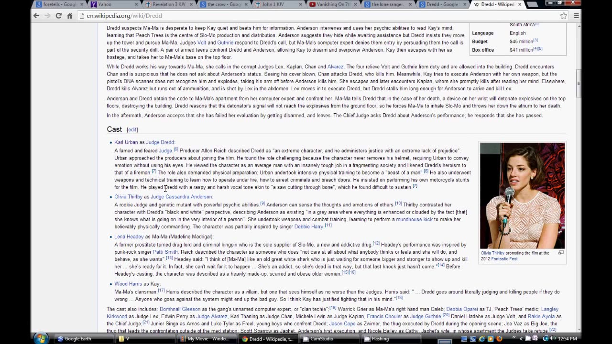Open the Patti Smith link

tap(165, 252)
